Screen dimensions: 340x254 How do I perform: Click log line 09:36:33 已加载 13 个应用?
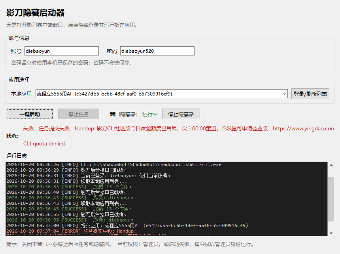pyautogui.click(x=69, y=187)
